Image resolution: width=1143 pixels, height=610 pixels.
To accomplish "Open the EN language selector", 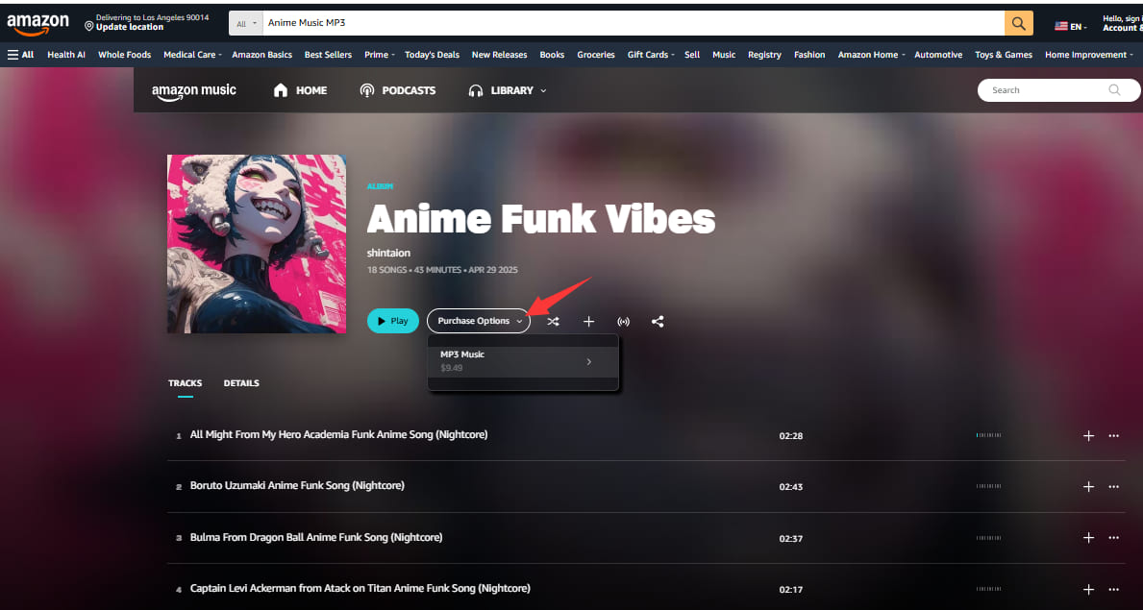I will pos(1071,26).
